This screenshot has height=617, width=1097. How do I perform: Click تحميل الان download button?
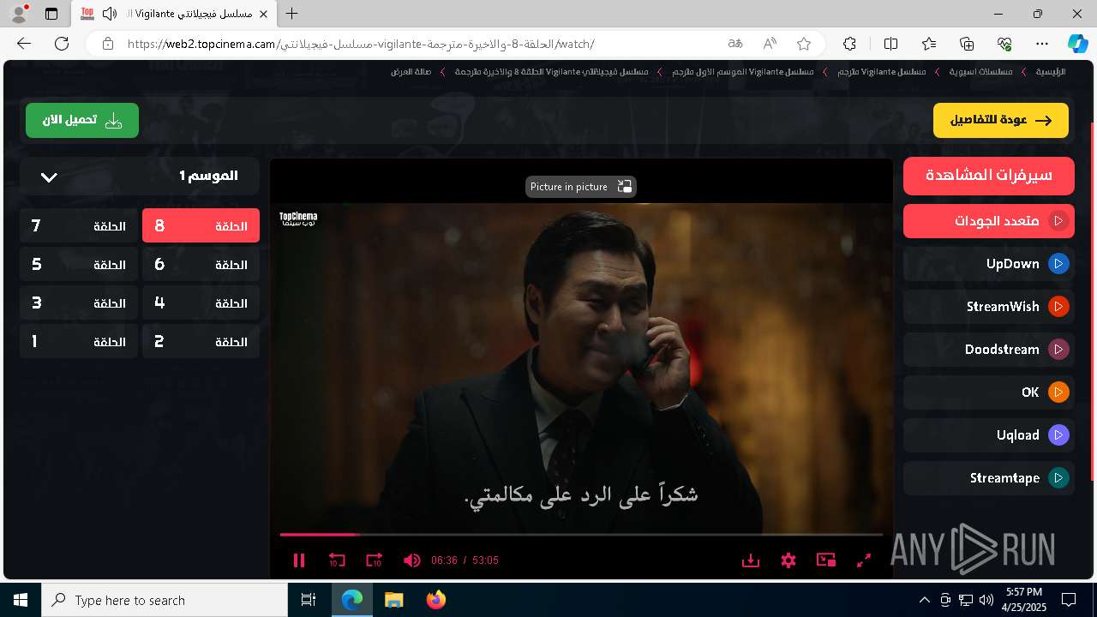click(x=82, y=121)
